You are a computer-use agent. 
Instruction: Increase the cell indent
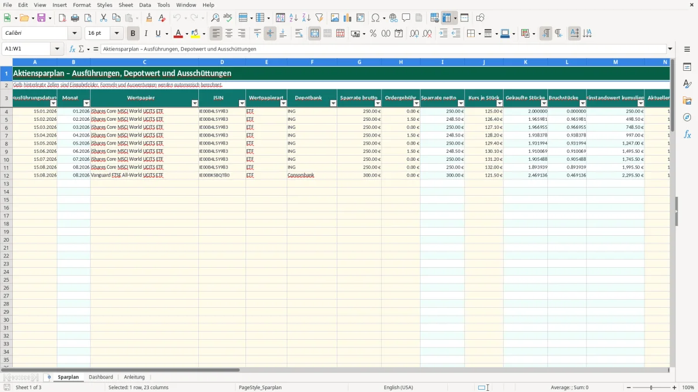click(443, 34)
